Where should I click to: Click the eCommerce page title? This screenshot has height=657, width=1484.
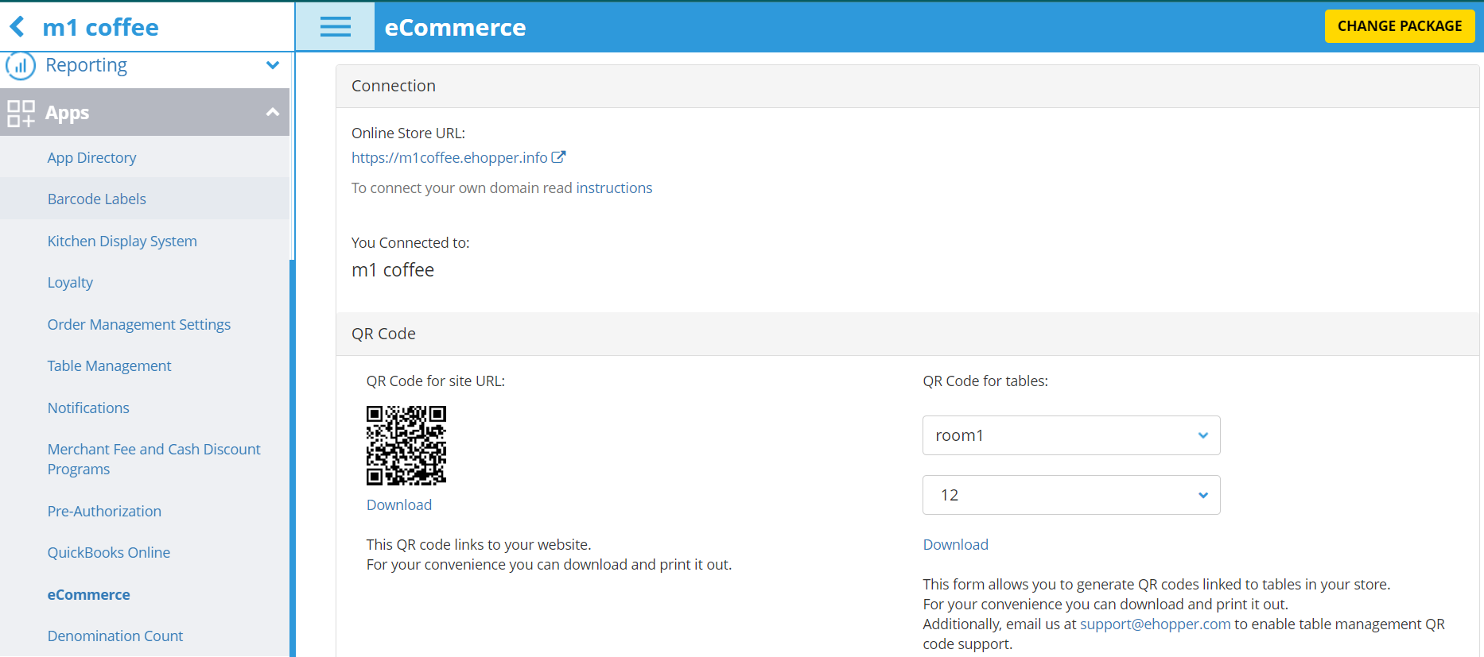pos(455,27)
